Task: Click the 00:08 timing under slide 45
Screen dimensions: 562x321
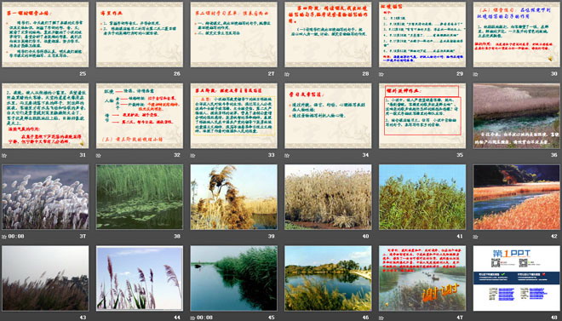Action: [204, 318]
